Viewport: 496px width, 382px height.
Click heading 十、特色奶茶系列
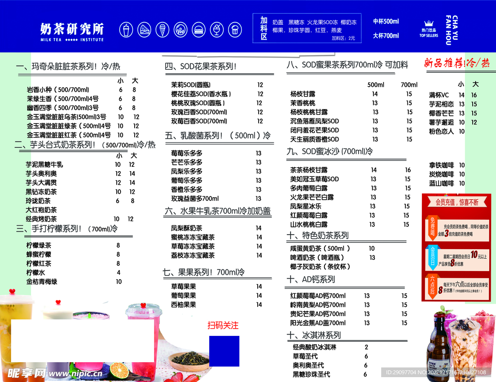point(318,236)
